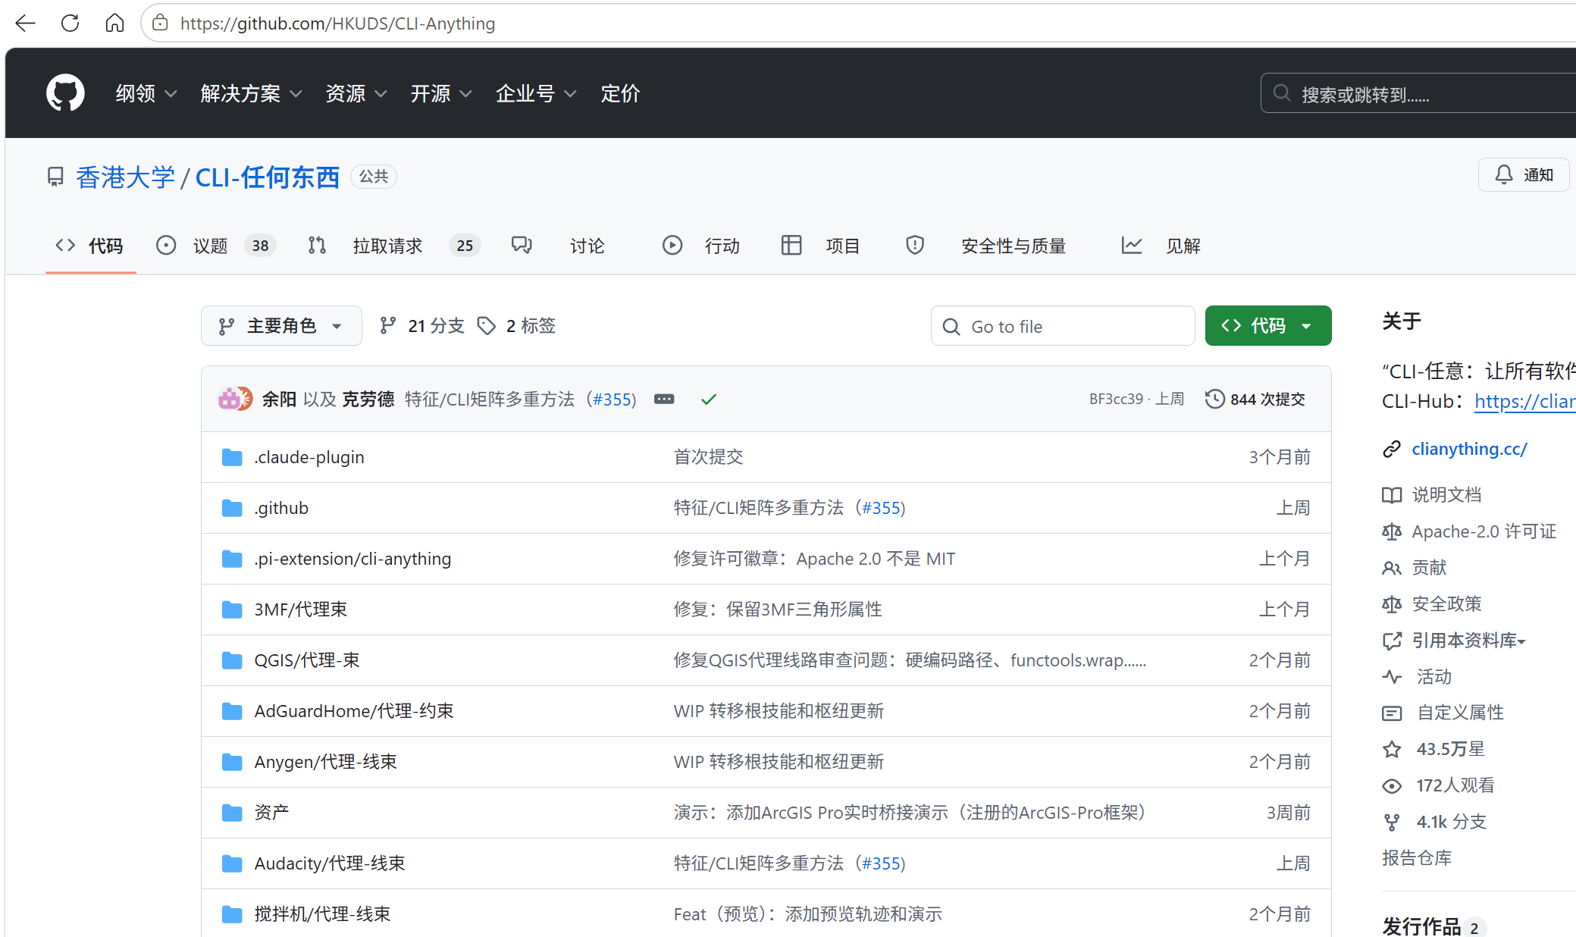Click the search magnifier icon in header
1576x937 pixels.
point(1282,93)
